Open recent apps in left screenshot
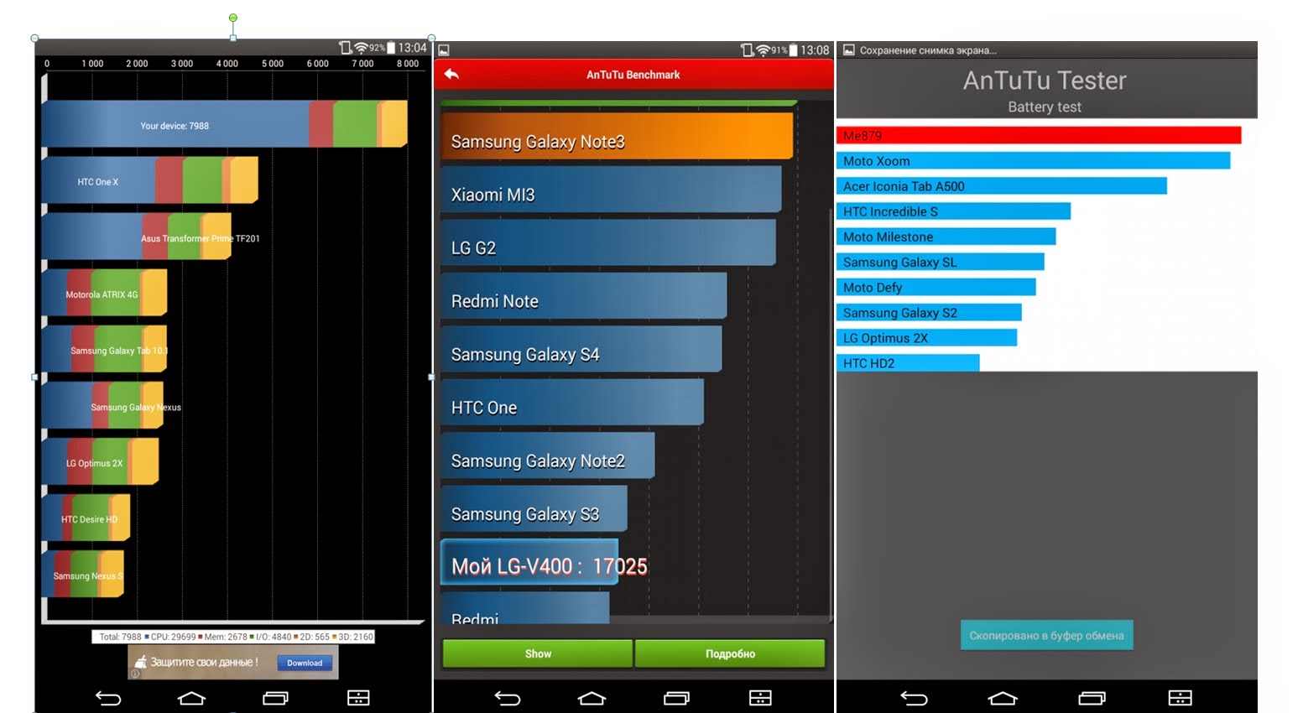This screenshot has height=713, width=1303. pos(275,698)
